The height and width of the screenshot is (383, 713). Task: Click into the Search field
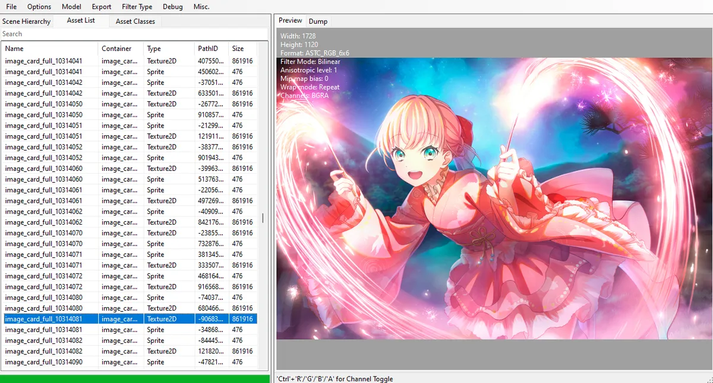click(x=134, y=34)
